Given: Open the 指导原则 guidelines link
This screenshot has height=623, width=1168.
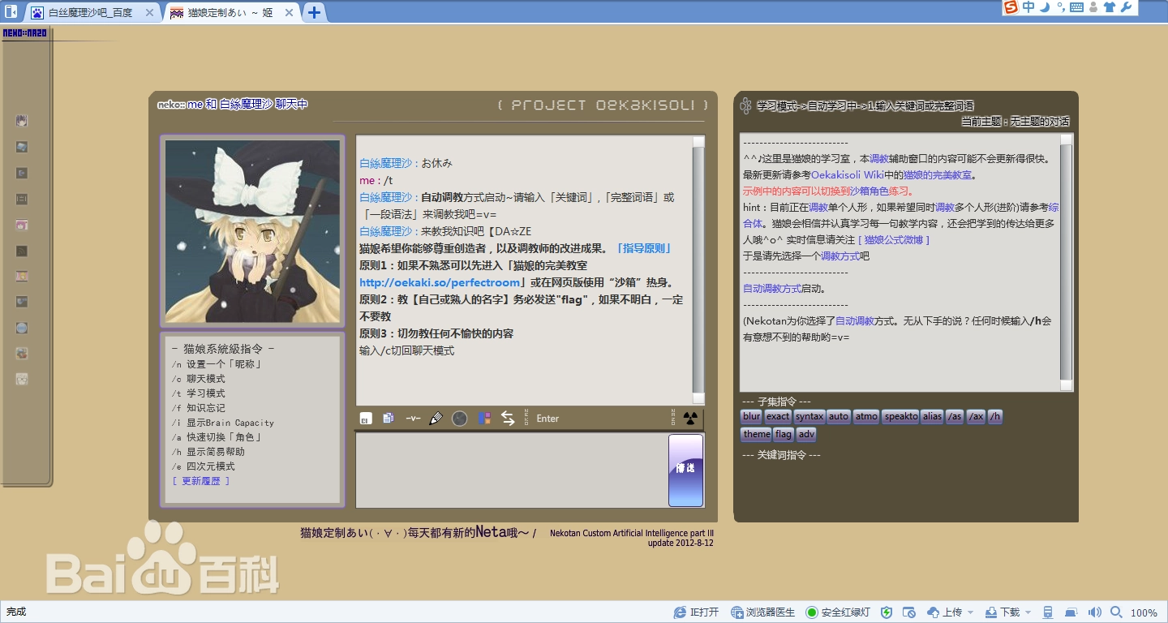Looking at the screenshot, I should pos(643,248).
